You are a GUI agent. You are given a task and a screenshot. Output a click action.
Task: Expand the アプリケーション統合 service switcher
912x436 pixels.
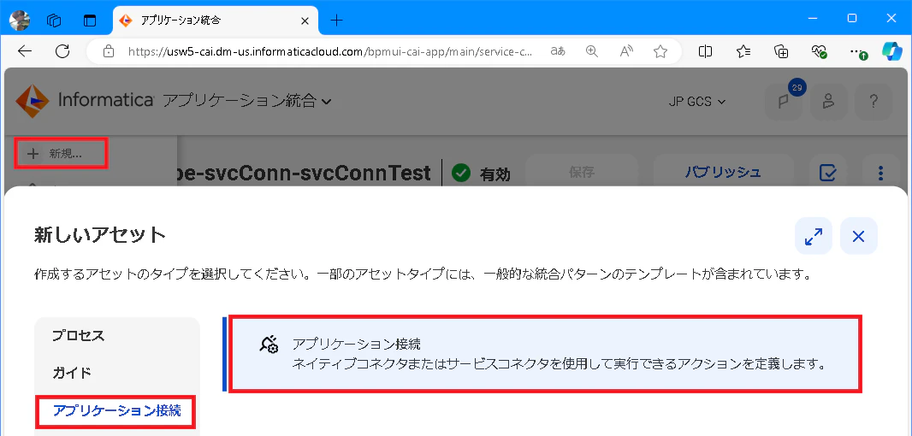247,101
